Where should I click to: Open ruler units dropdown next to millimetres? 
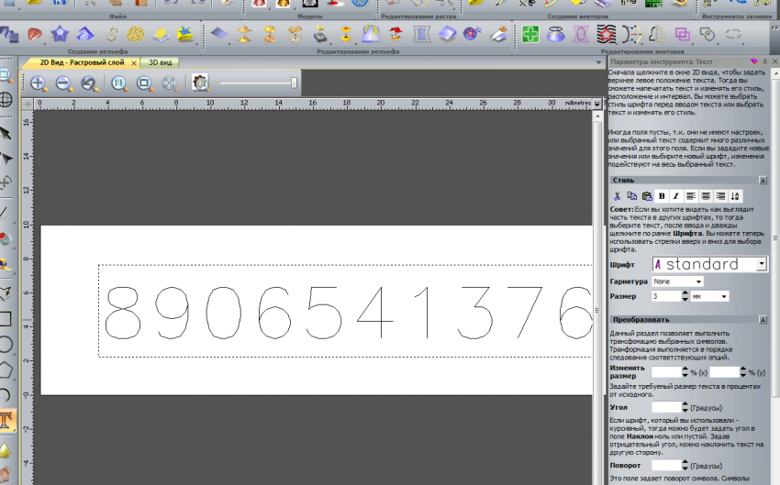(x=597, y=104)
